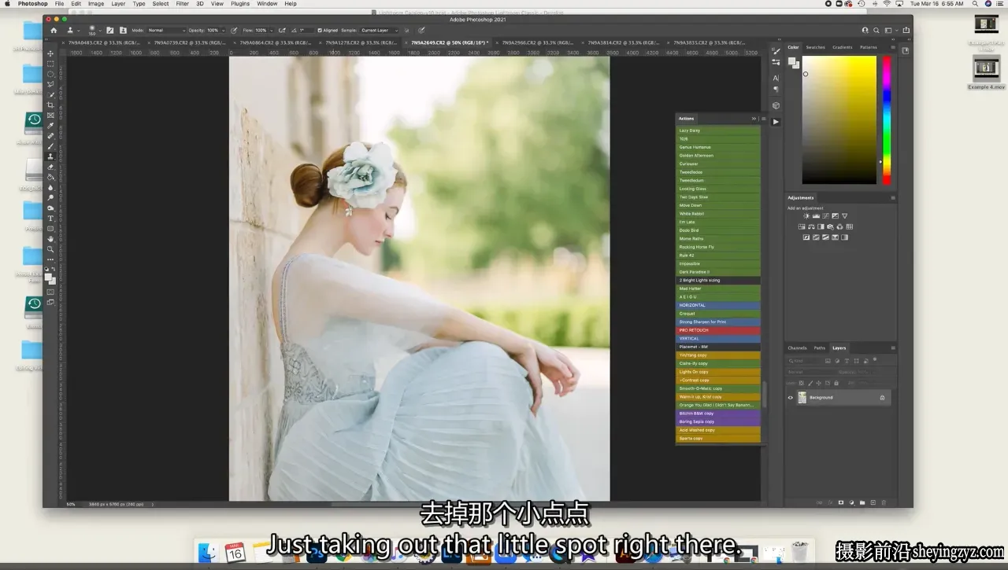Open the Layer menu
1008x570 pixels.
point(118,4)
